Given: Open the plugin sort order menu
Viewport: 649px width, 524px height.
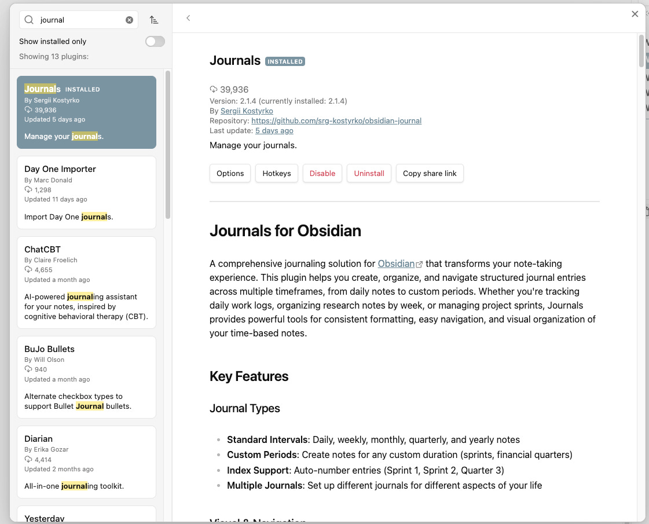Looking at the screenshot, I should point(154,20).
